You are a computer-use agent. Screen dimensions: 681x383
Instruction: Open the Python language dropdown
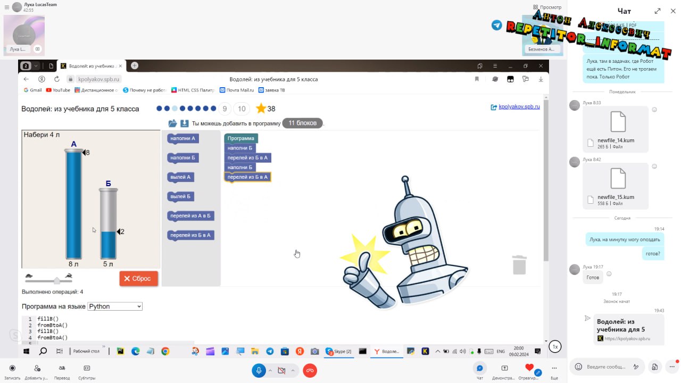[115, 306]
